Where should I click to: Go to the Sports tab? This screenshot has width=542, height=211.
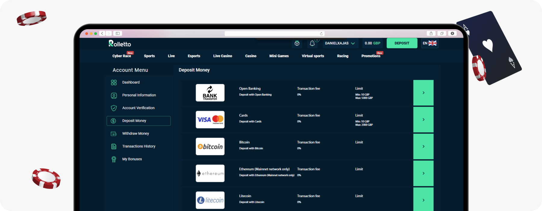click(149, 56)
